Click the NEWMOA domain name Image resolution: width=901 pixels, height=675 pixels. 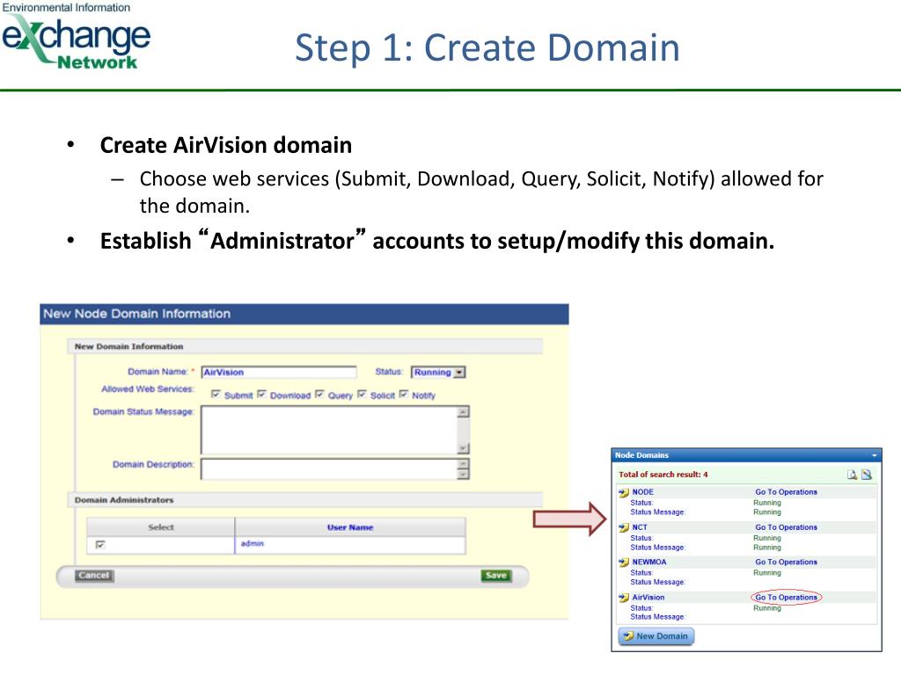coord(649,562)
